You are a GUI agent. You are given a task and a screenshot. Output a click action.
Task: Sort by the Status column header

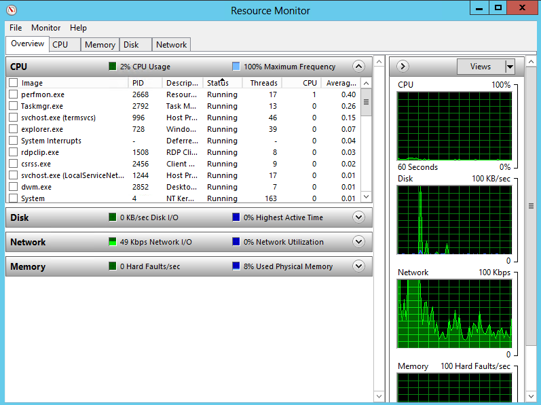223,83
